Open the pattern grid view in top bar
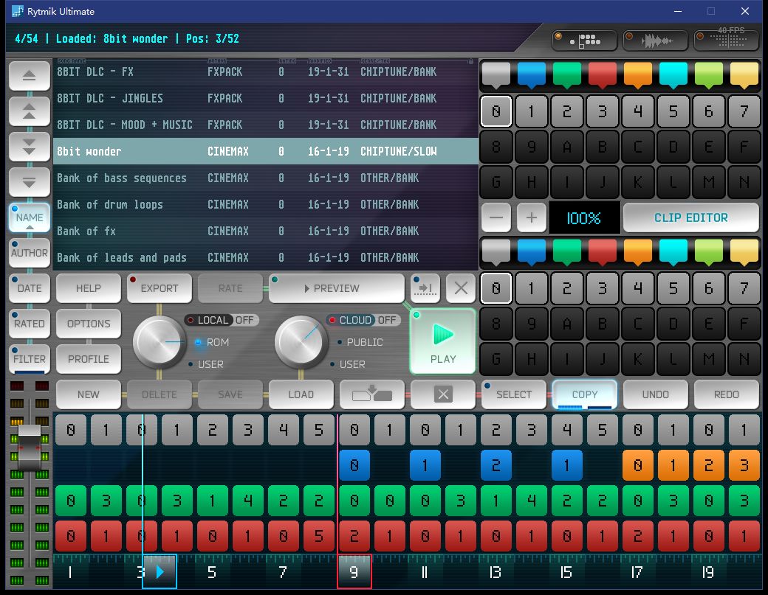The width and height of the screenshot is (768, 595). [x=584, y=40]
